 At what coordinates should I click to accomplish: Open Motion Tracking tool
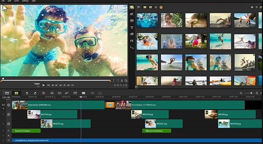pos(67,93)
